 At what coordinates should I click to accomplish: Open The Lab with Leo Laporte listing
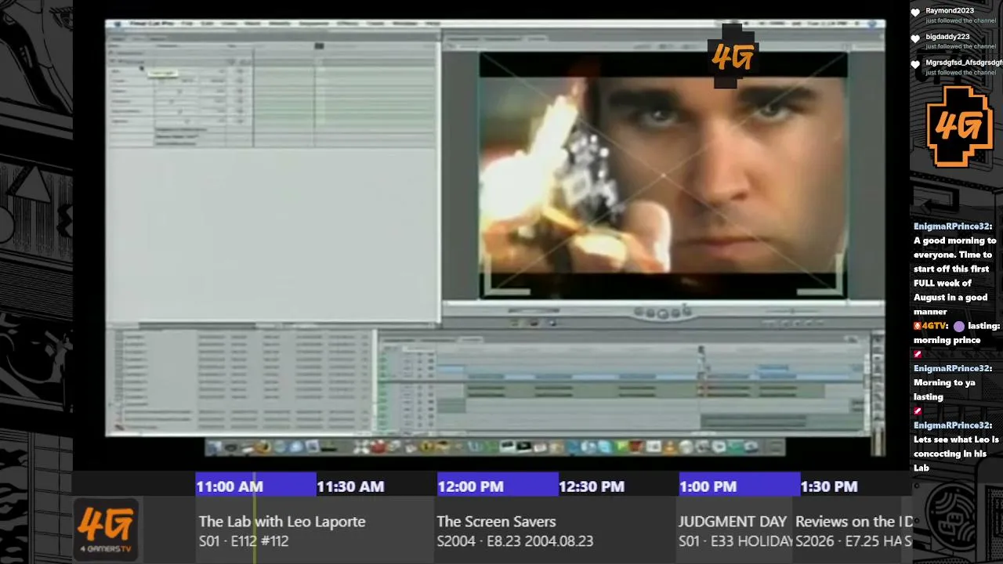[315, 531]
